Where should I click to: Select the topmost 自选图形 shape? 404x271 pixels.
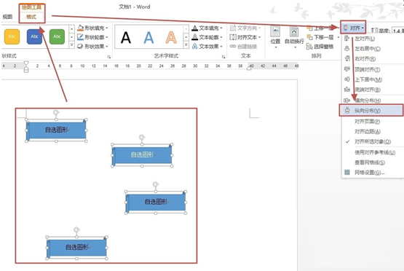click(x=56, y=130)
